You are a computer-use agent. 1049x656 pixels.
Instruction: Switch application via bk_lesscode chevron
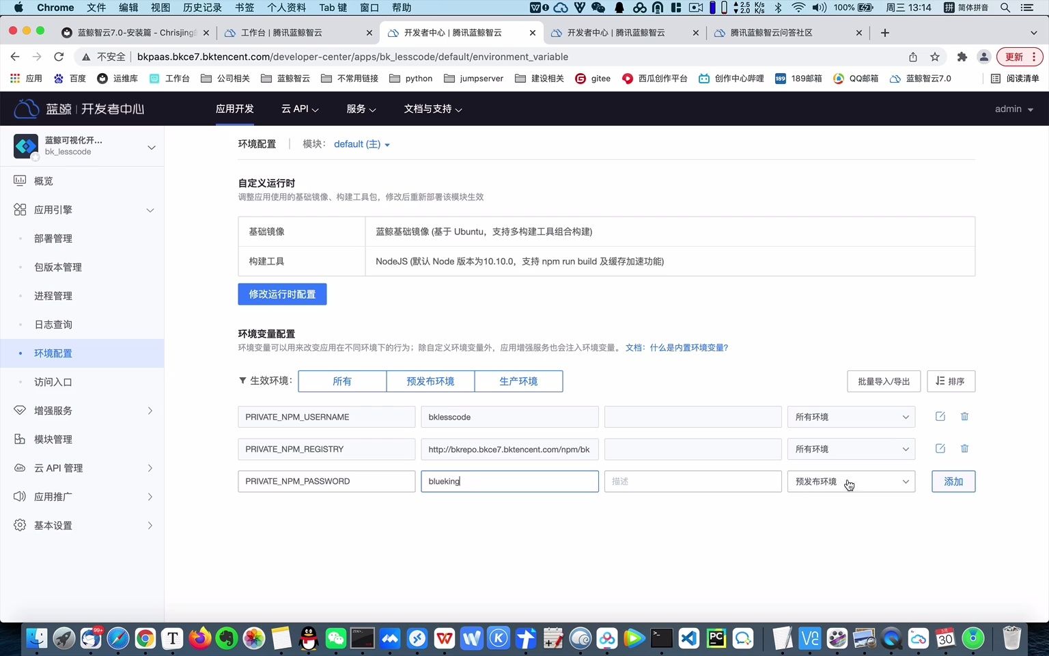[x=152, y=147]
